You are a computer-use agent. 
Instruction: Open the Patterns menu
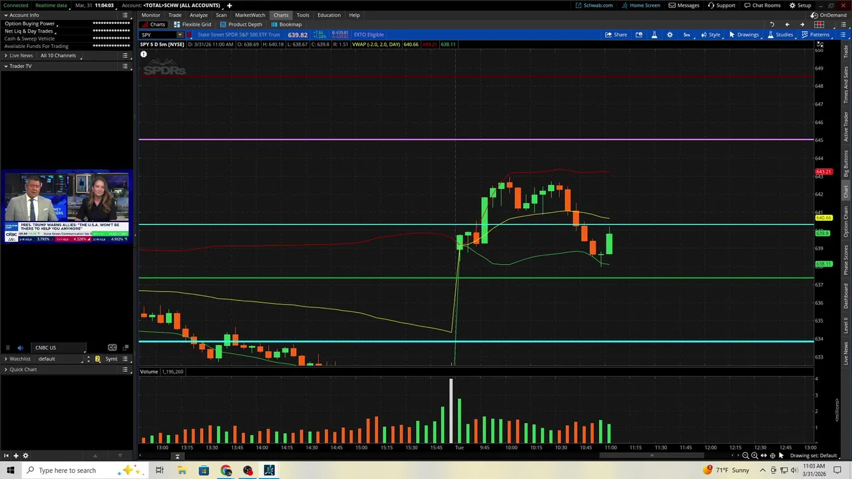(815, 35)
